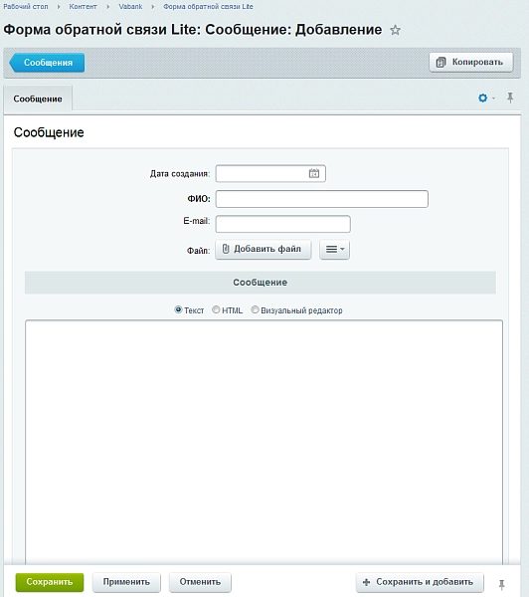This screenshot has width=529, height=597.
Task: Focus the ФИО input field
Action: [322, 199]
